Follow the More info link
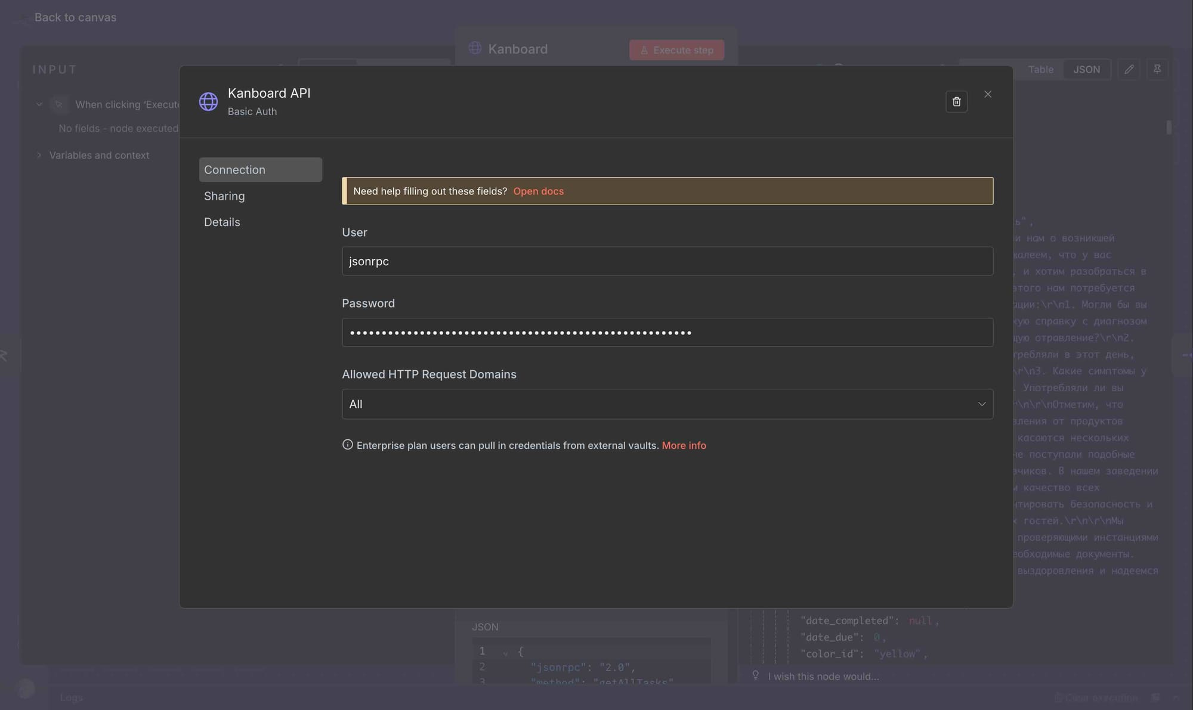The height and width of the screenshot is (710, 1193). 684,445
